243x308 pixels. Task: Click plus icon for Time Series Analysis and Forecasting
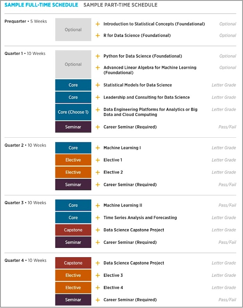click(98, 217)
